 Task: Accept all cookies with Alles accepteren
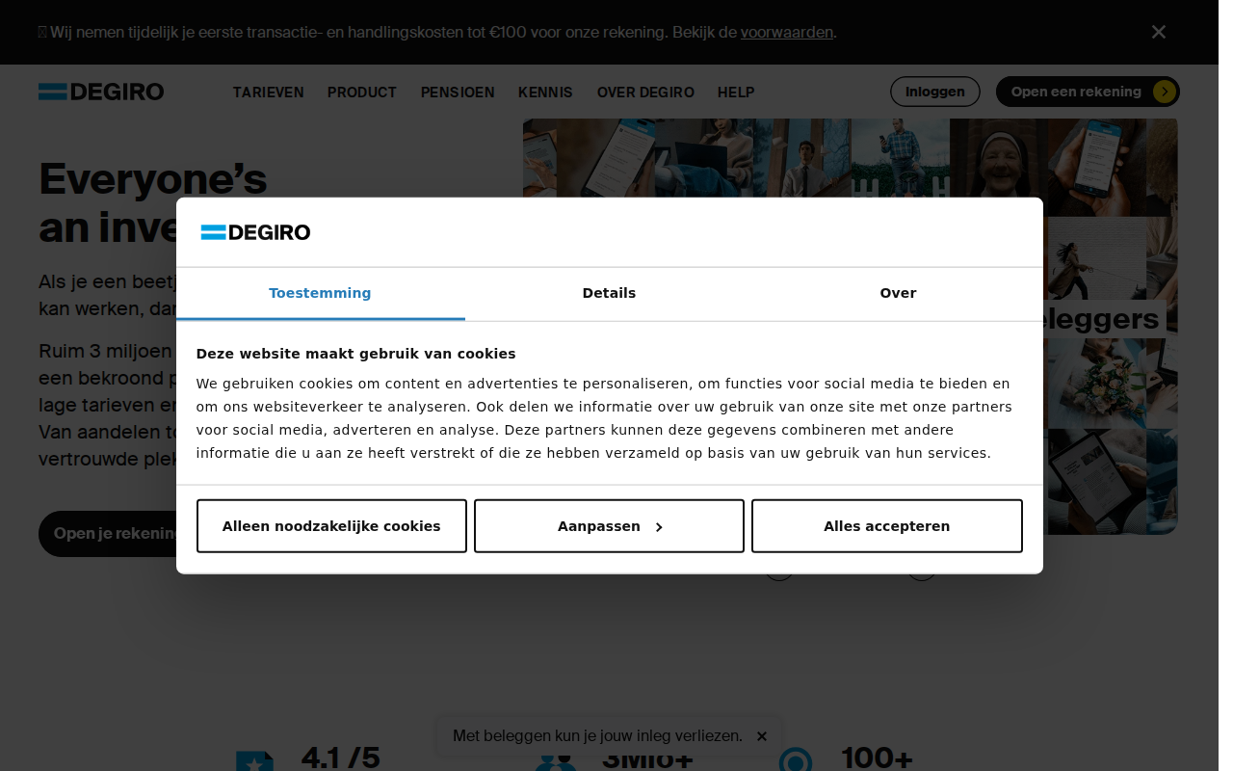(887, 526)
